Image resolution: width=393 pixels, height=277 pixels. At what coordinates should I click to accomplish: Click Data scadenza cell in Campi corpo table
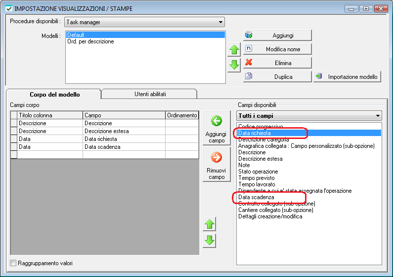tap(124, 147)
